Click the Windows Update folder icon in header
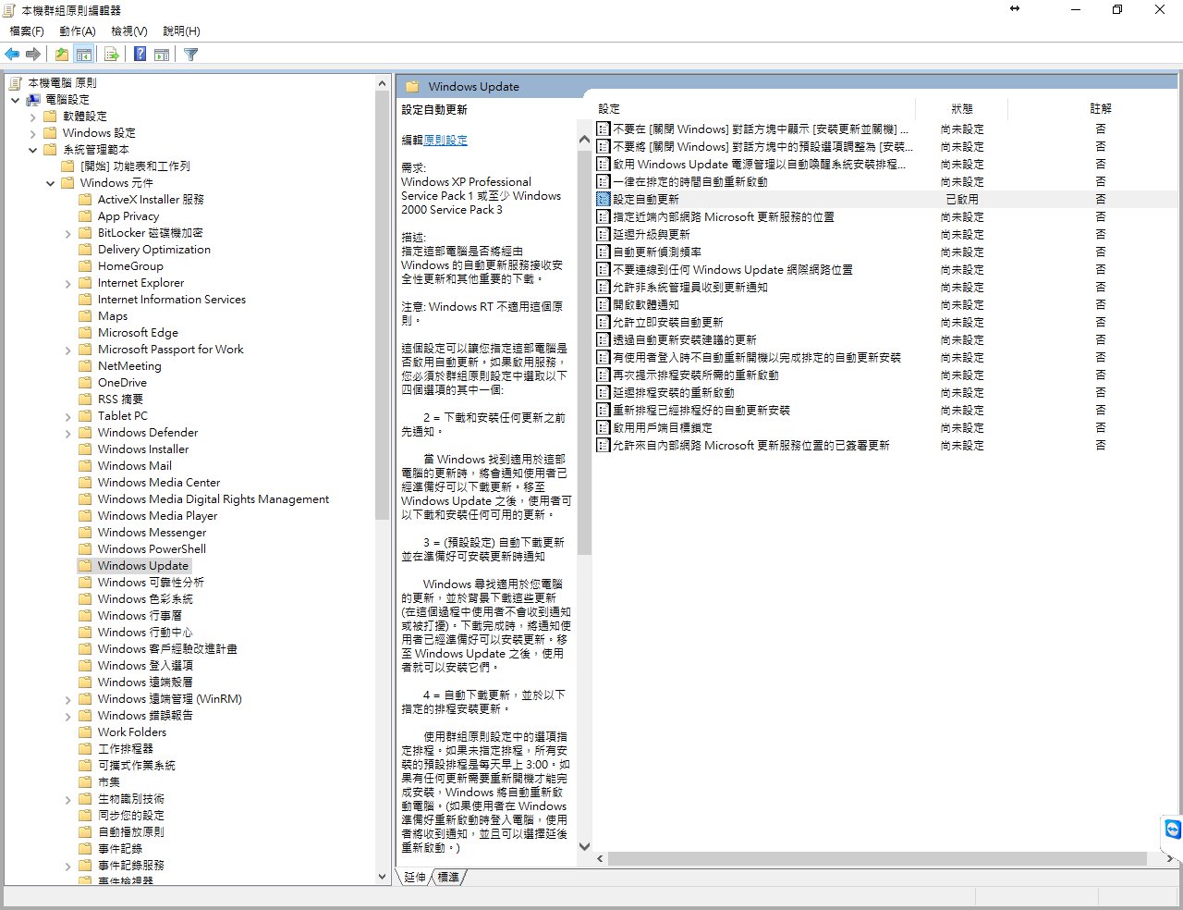 [412, 87]
